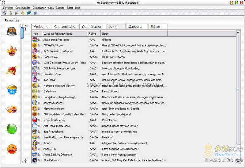
Task: Switch to the Combination tab
Action: (93, 27)
